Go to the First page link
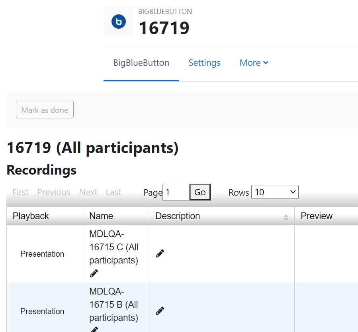 (x=21, y=192)
